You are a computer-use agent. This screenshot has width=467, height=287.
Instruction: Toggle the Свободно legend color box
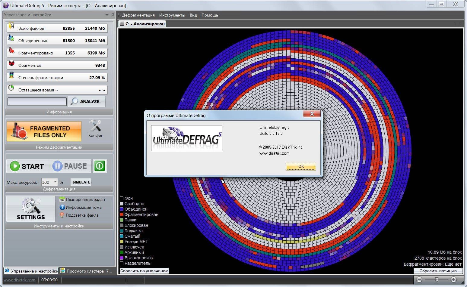(122, 204)
